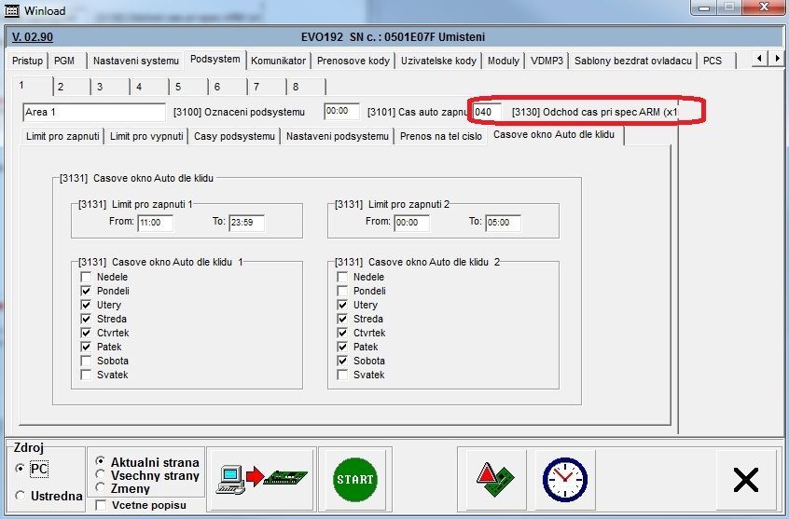Click the red triangle checkmark icon
Screen dimensions: 789x519
(492, 479)
